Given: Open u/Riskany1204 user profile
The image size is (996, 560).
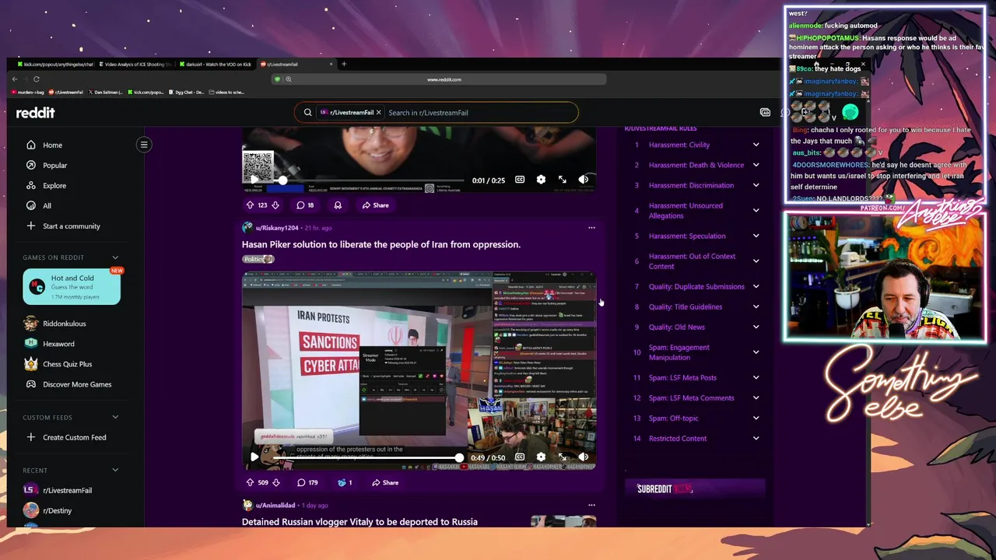Looking at the screenshot, I should pos(277,228).
